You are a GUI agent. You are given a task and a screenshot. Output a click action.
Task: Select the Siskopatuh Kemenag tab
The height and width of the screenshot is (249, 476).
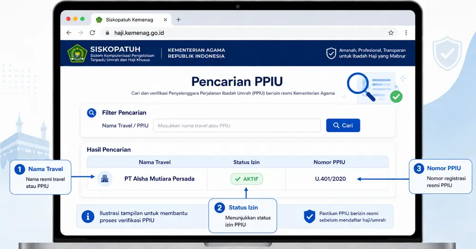[x=131, y=19]
